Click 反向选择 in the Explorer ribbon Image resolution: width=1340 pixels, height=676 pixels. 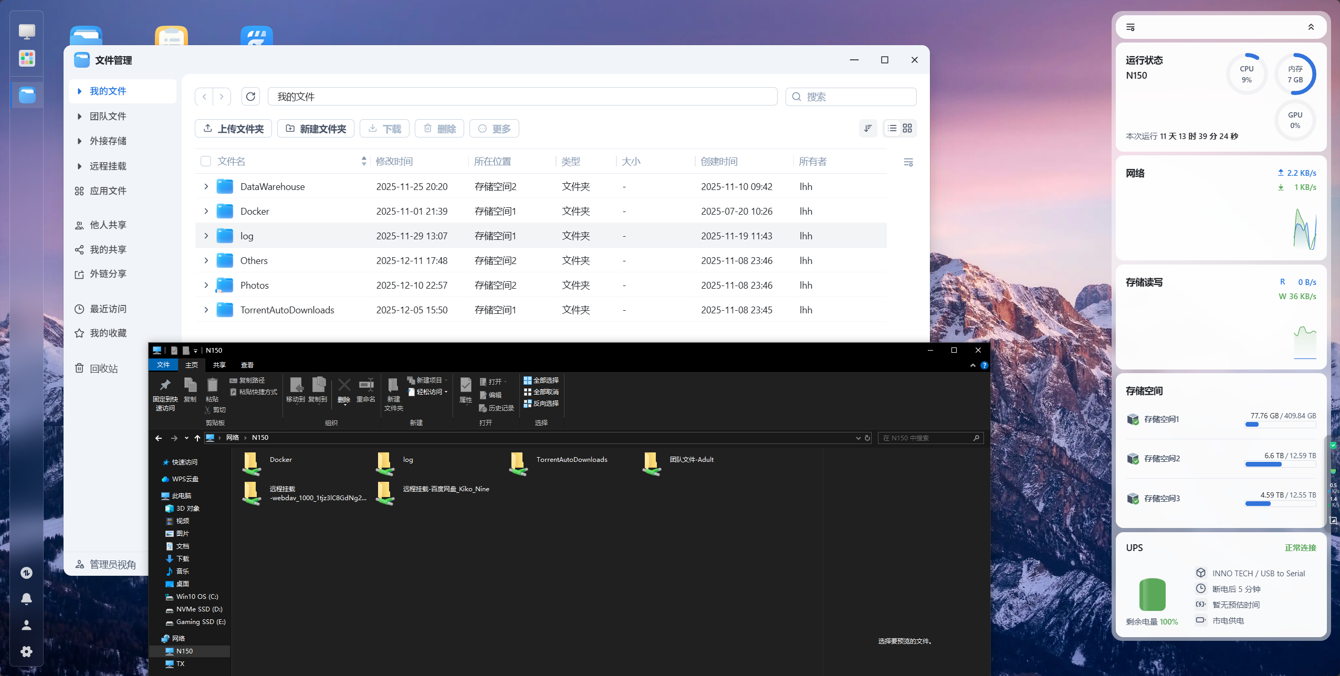(x=541, y=404)
